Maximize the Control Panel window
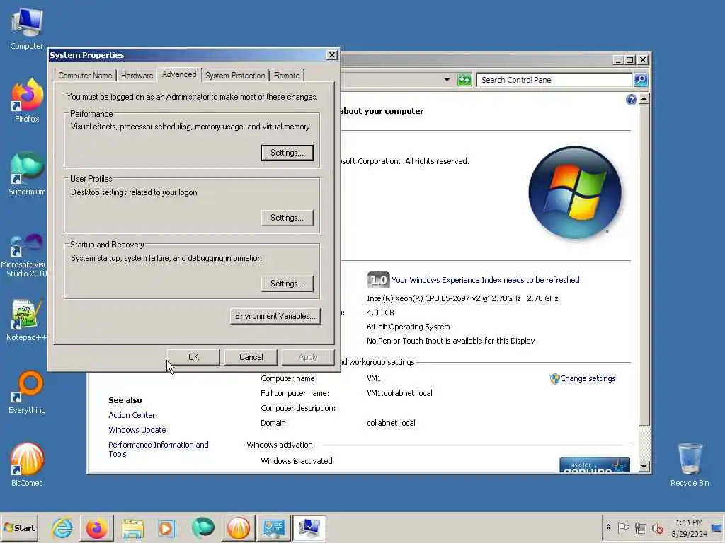The width and height of the screenshot is (725, 543). point(629,59)
